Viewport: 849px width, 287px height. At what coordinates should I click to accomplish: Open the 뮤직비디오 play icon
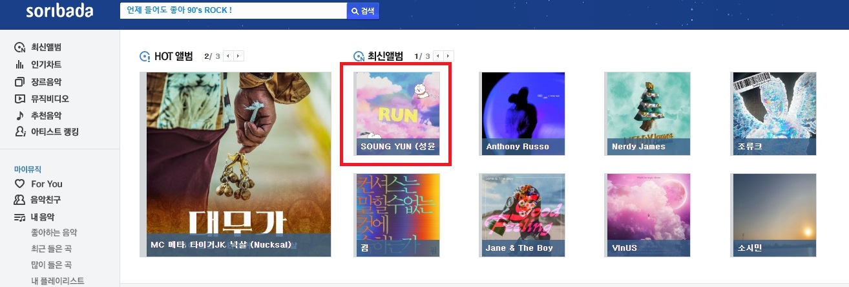19,98
